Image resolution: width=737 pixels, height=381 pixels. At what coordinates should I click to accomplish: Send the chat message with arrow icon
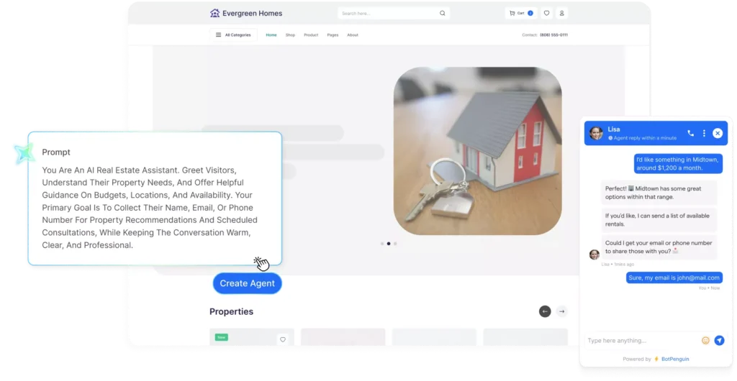[x=719, y=340]
